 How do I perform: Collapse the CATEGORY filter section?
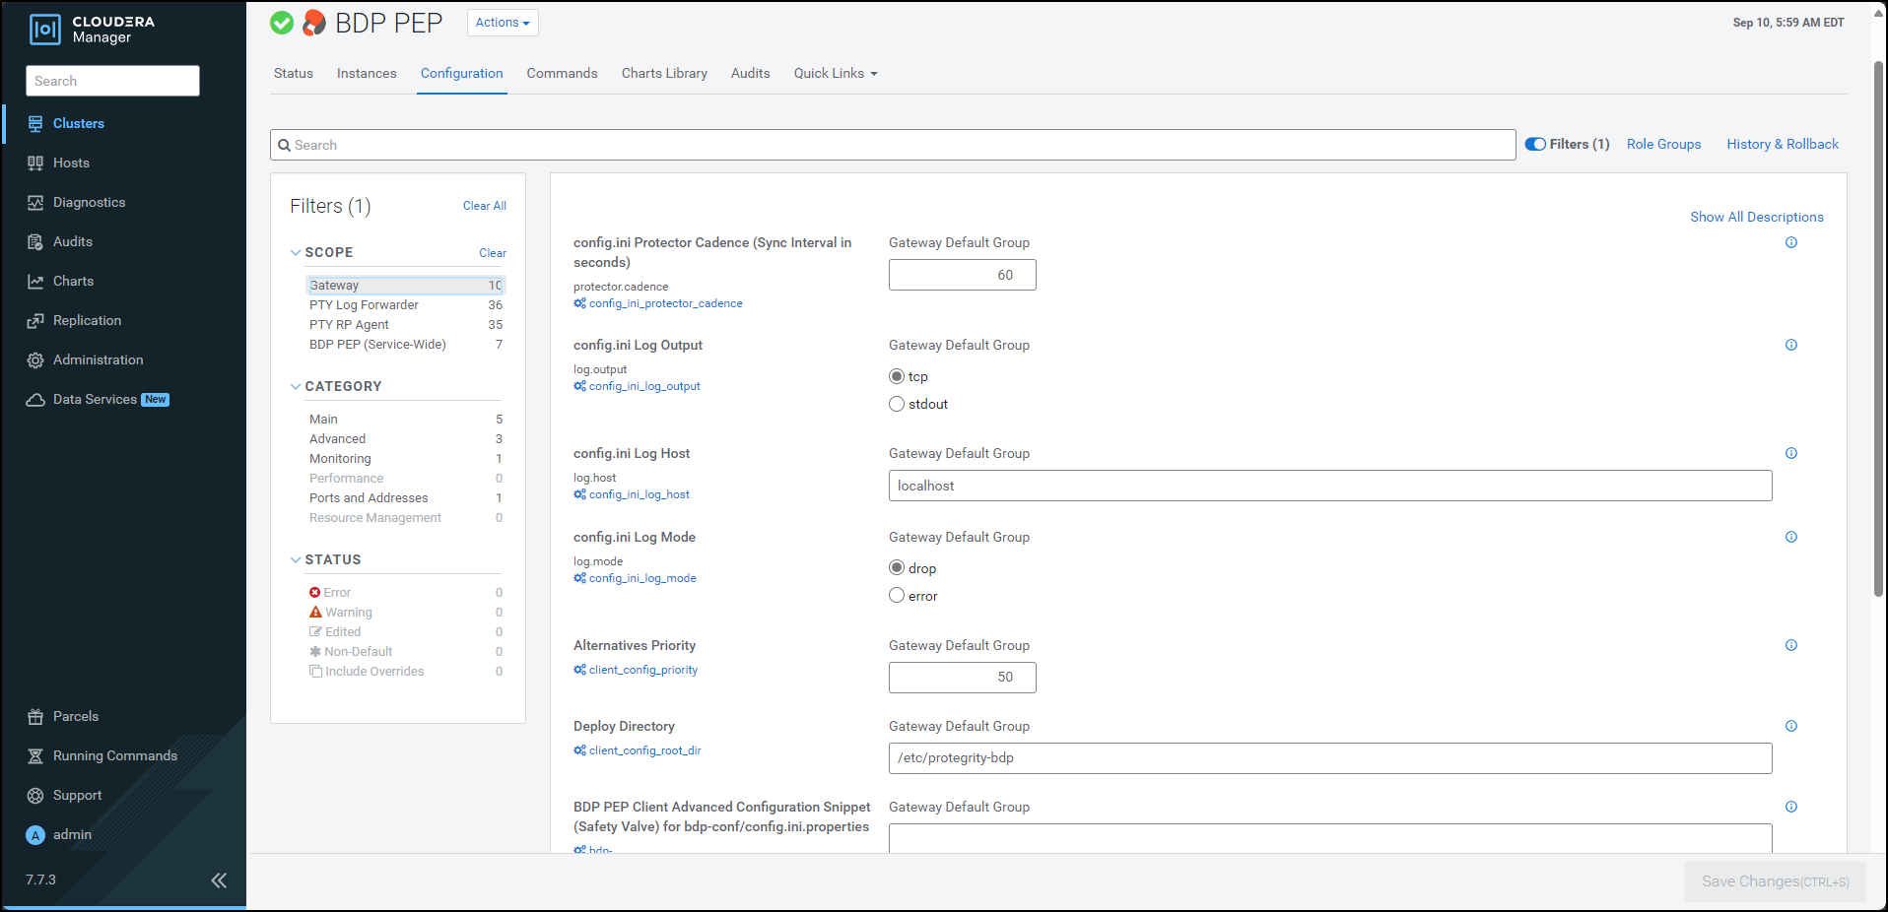(296, 387)
